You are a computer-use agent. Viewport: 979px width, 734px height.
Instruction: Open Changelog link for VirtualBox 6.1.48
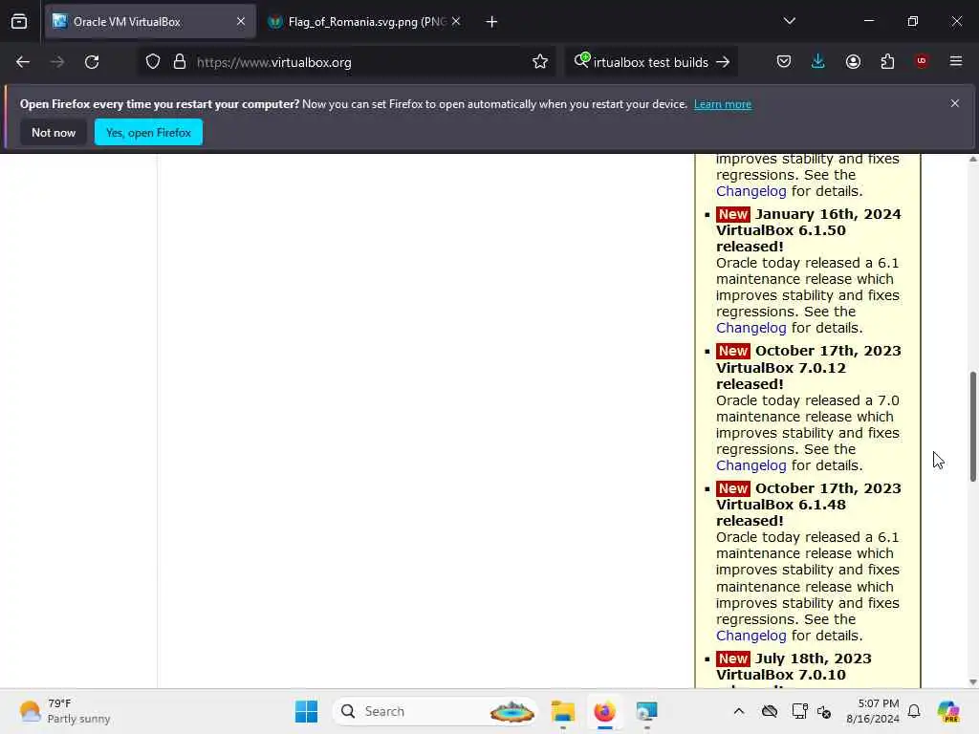pos(751,636)
